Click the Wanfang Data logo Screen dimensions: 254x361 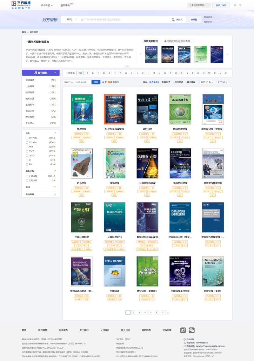point(21,5)
